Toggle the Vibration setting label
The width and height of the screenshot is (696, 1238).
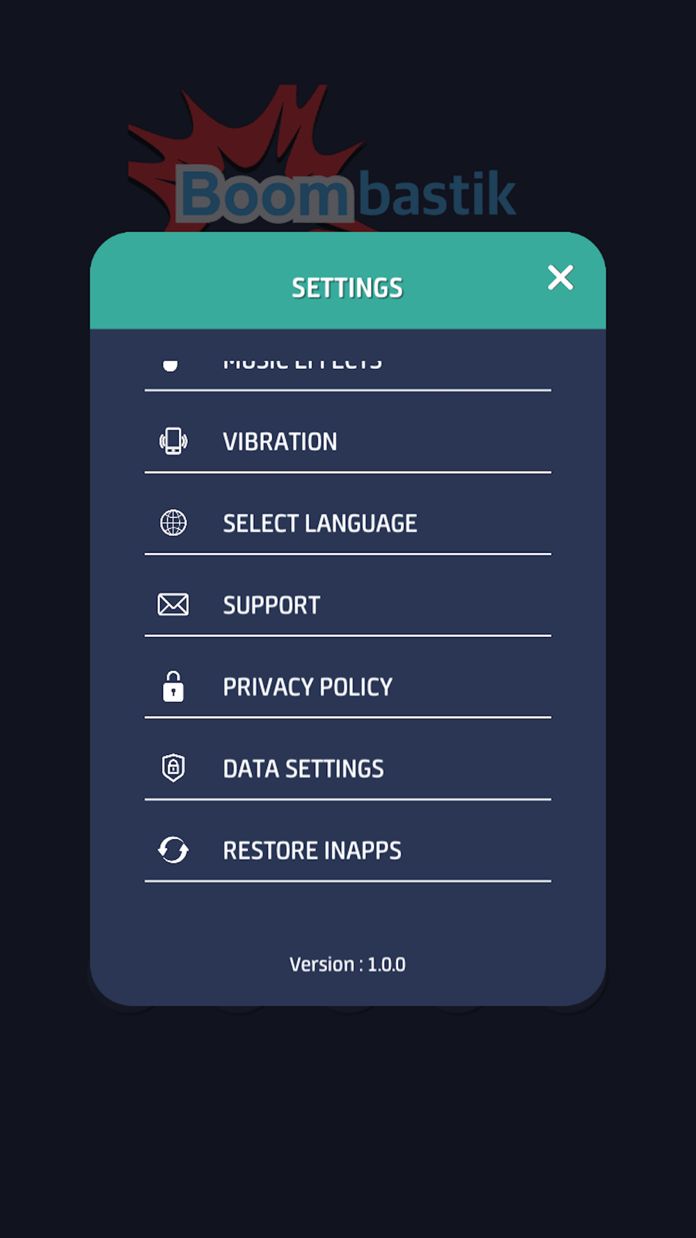pos(280,442)
